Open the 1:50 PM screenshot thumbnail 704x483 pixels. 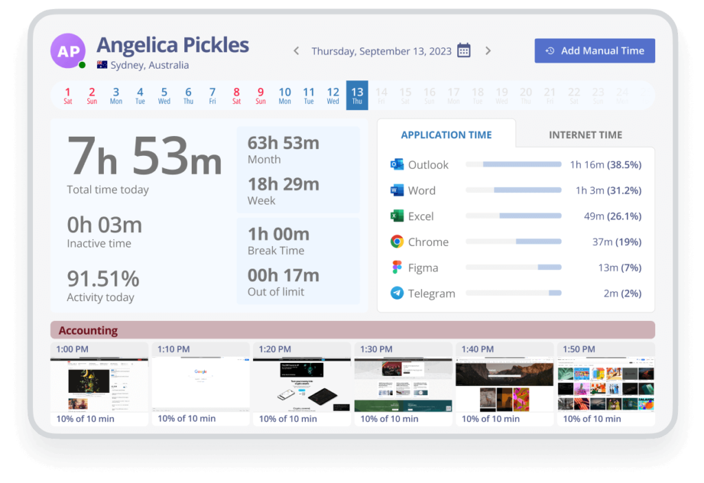[x=606, y=385]
